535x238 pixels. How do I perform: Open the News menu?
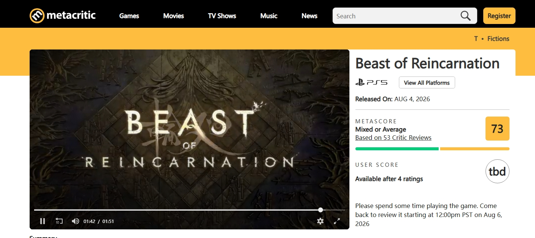point(309,16)
